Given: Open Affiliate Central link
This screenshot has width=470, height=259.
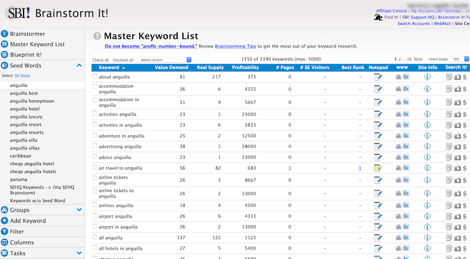Looking at the screenshot, I should click(x=392, y=11).
